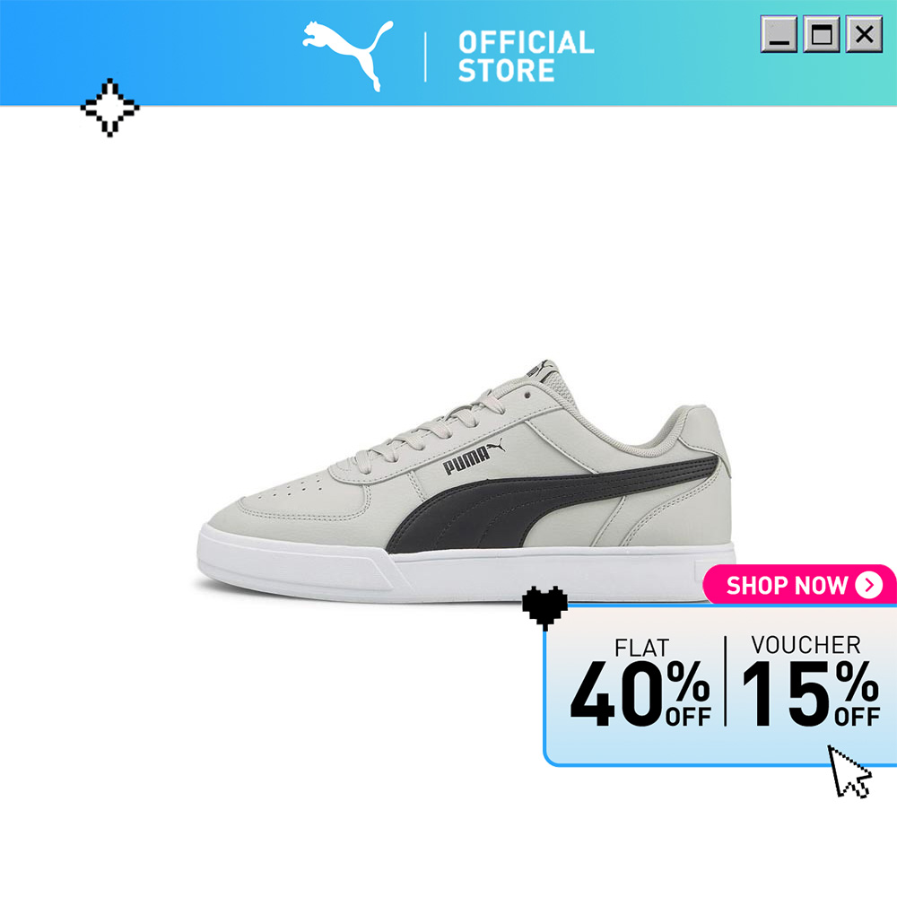Click the tongue label on the sneaker

point(541,369)
